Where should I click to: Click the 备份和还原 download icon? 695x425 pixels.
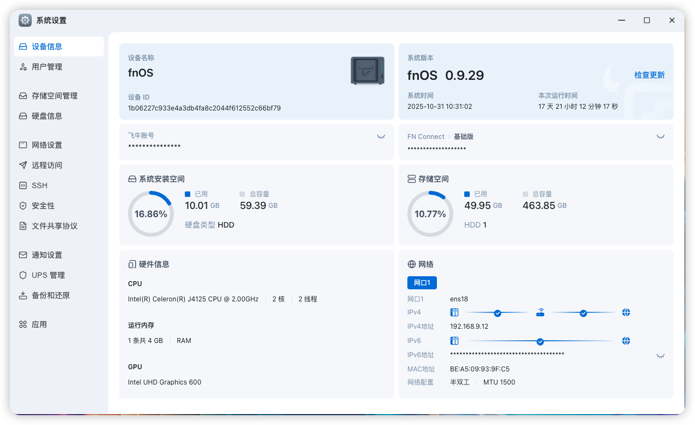pyautogui.click(x=23, y=295)
